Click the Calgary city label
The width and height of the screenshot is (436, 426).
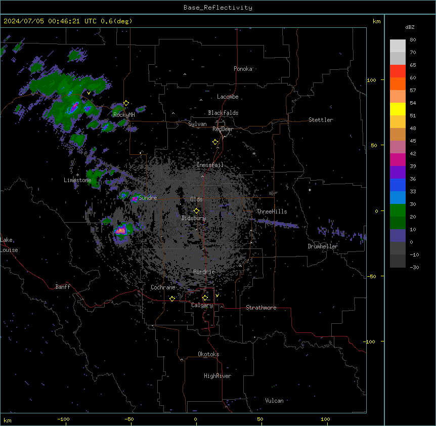pyautogui.click(x=202, y=305)
